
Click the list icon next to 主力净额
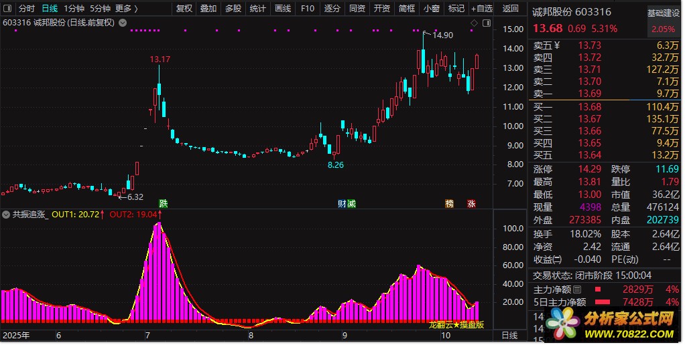577,290
